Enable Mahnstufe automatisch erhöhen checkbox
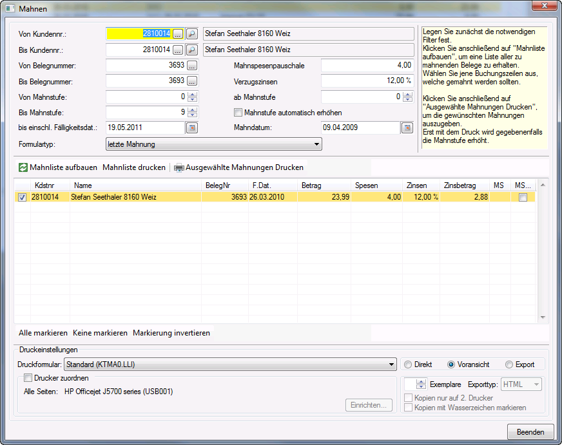The image size is (562, 445). 238,113
